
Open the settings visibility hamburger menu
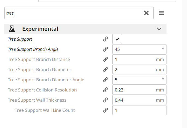(161, 13)
